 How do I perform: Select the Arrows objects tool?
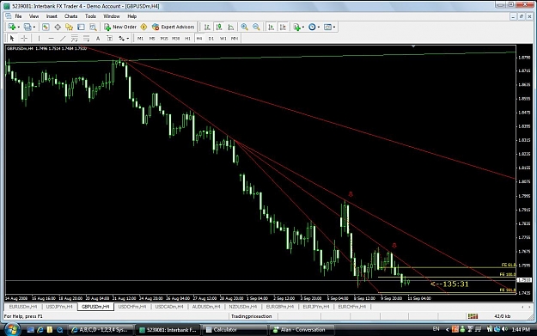click(122, 39)
